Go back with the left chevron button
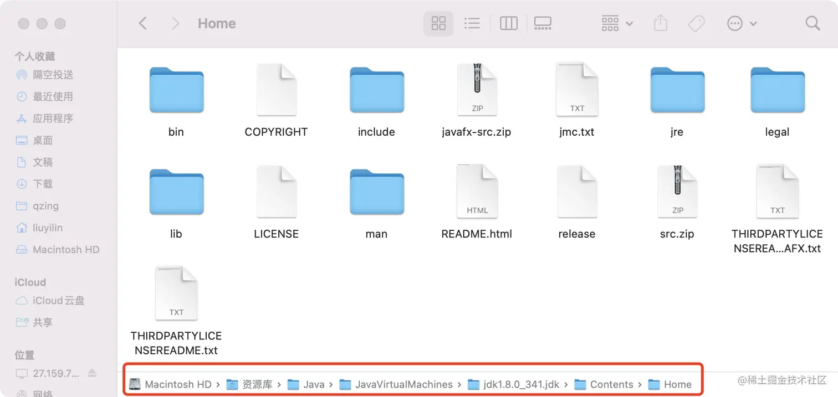 click(143, 23)
